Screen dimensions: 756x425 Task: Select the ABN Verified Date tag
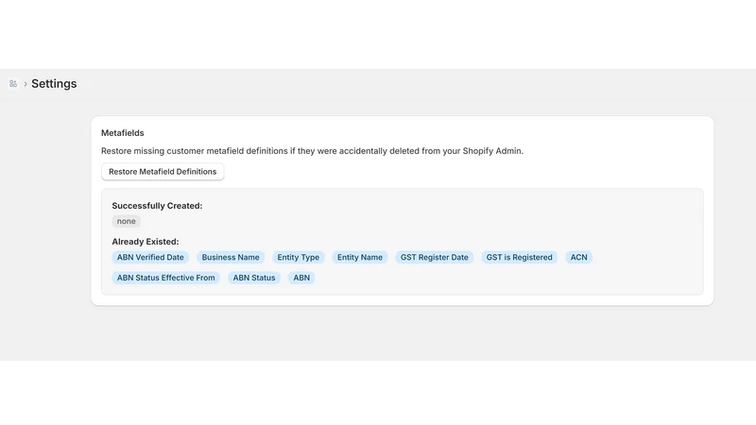150,257
